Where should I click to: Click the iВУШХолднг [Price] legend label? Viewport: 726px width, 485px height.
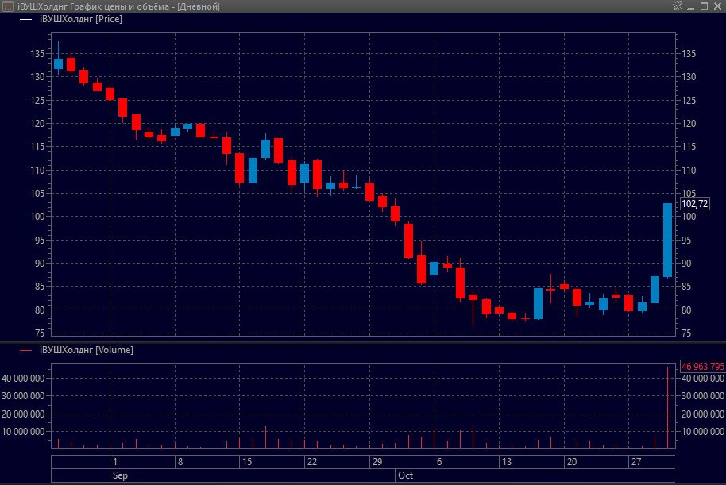(x=80, y=19)
